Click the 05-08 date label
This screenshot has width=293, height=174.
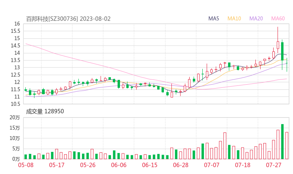click(x=26, y=165)
